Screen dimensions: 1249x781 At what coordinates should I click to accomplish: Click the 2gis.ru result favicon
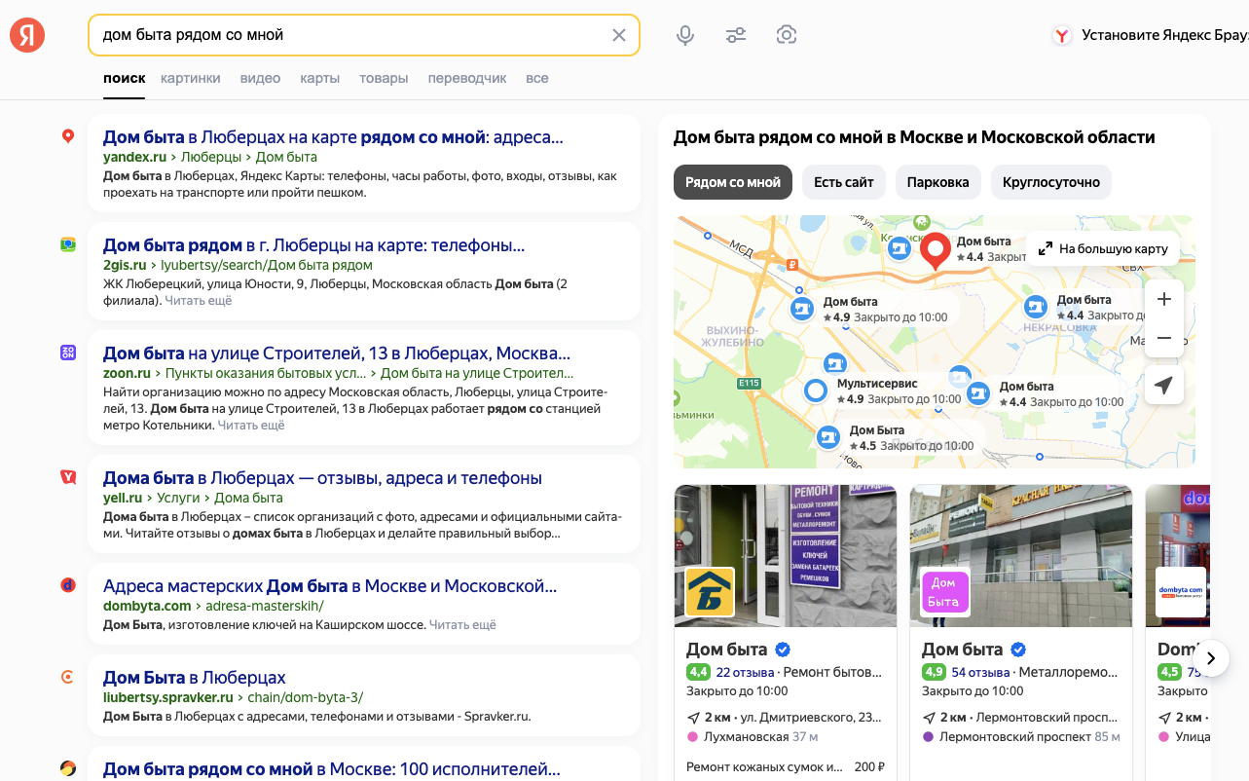(67, 245)
